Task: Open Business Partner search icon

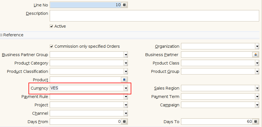Action: [x=256, y=55]
